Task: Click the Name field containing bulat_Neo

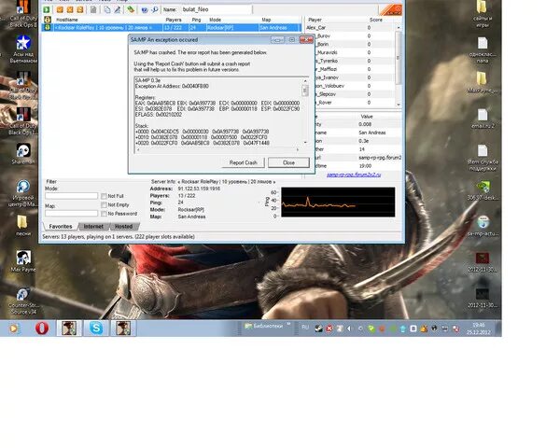Action: tap(216, 9)
